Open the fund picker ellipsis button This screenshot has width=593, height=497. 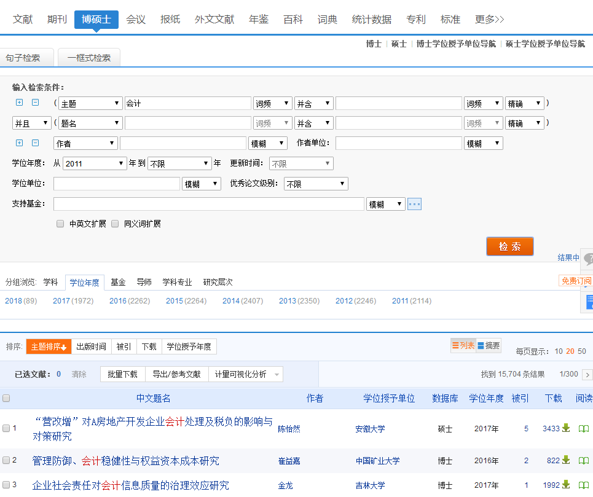[x=414, y=204]
